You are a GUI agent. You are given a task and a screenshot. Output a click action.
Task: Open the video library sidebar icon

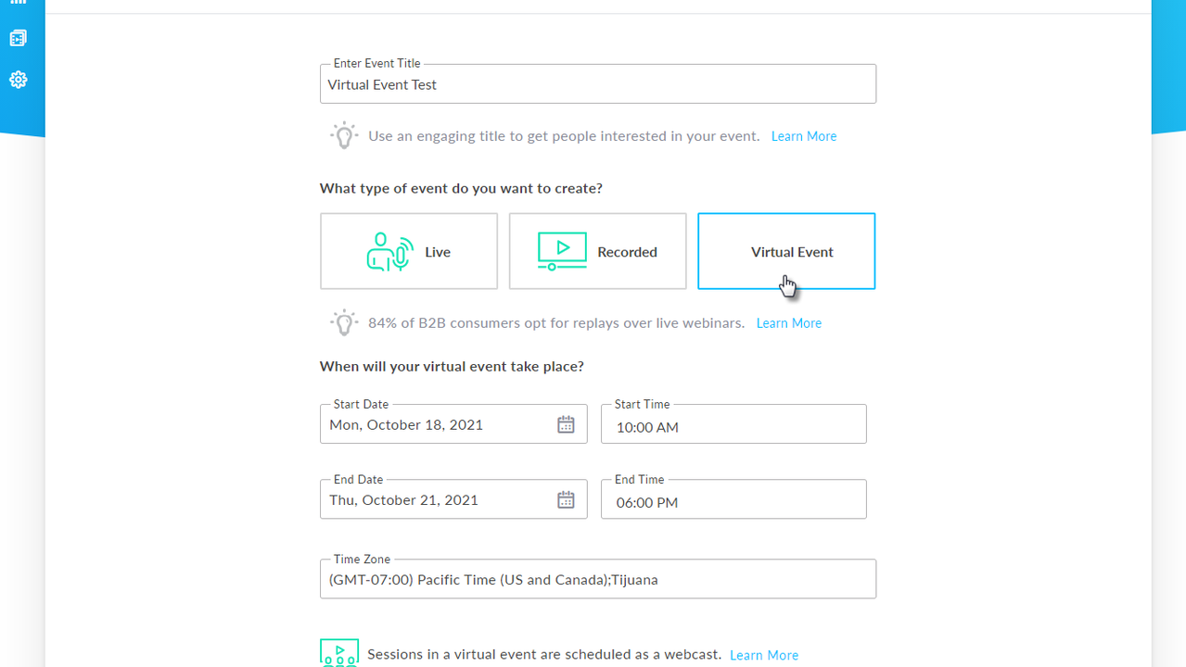18,38
